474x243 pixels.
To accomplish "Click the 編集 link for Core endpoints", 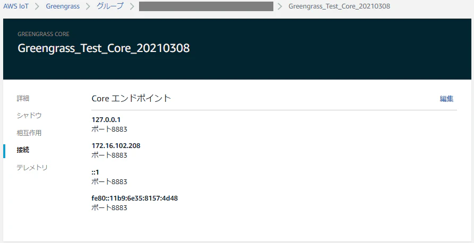I will 446,99.
